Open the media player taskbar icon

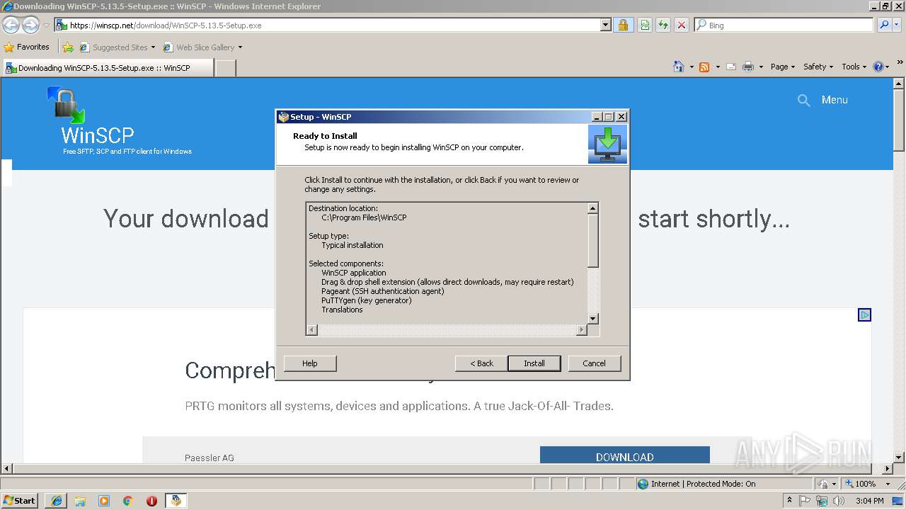tap(104, 501)
